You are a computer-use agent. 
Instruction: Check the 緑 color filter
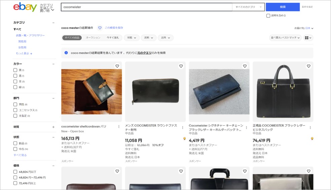point(15,87)
